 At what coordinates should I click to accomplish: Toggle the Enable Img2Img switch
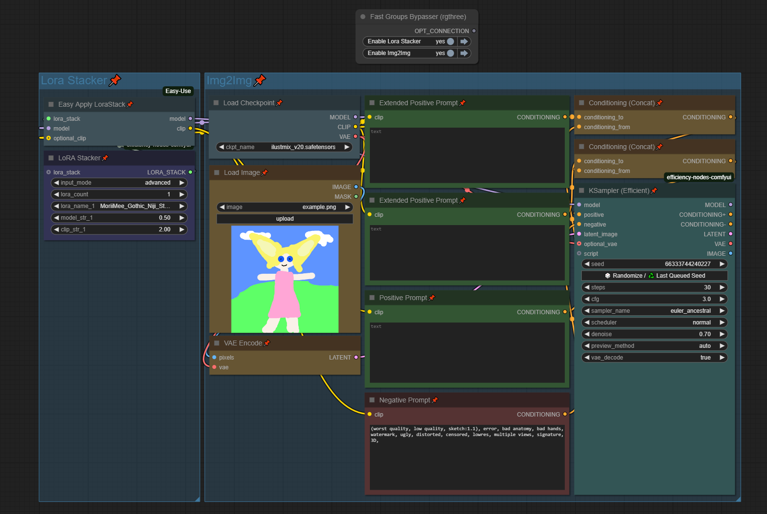click(450, 53)
